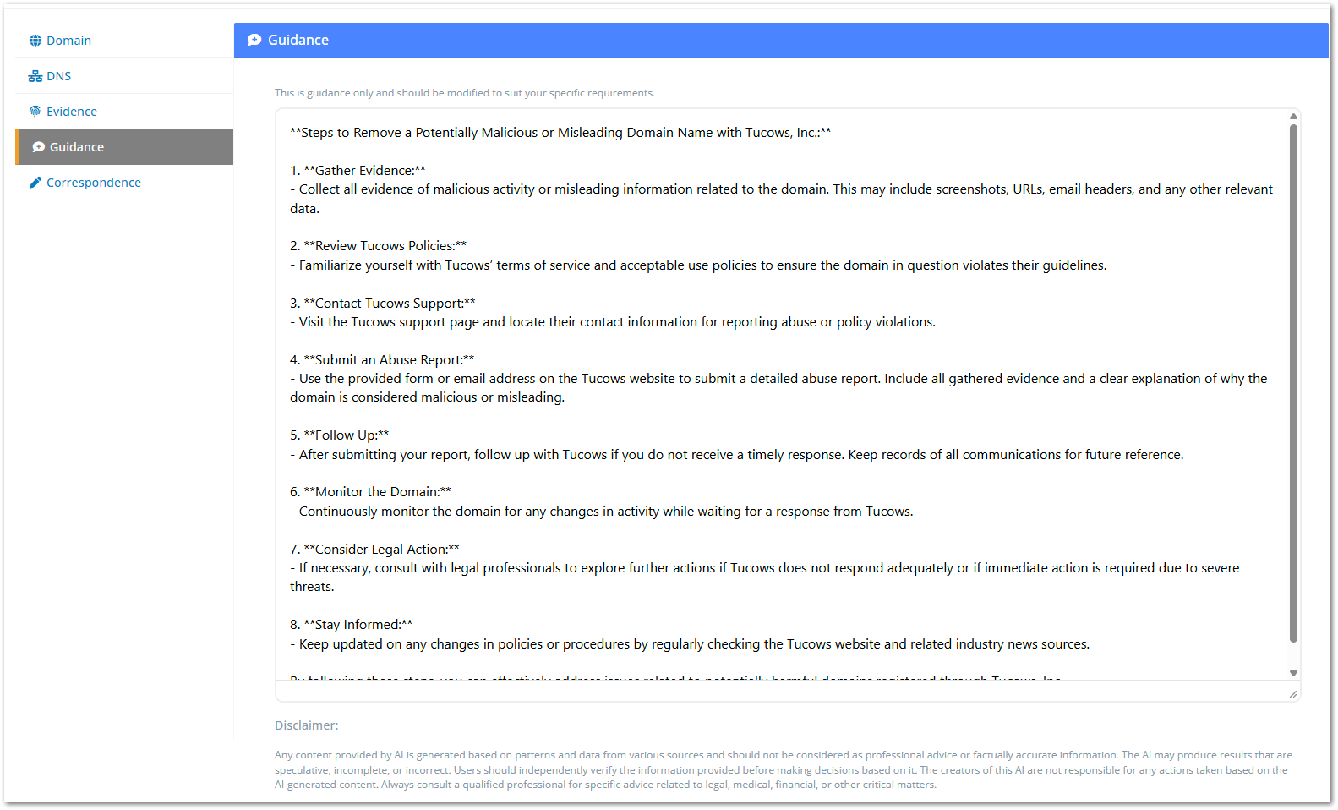Click the text '**Monitor the Domain:**'

click(378, 492)
